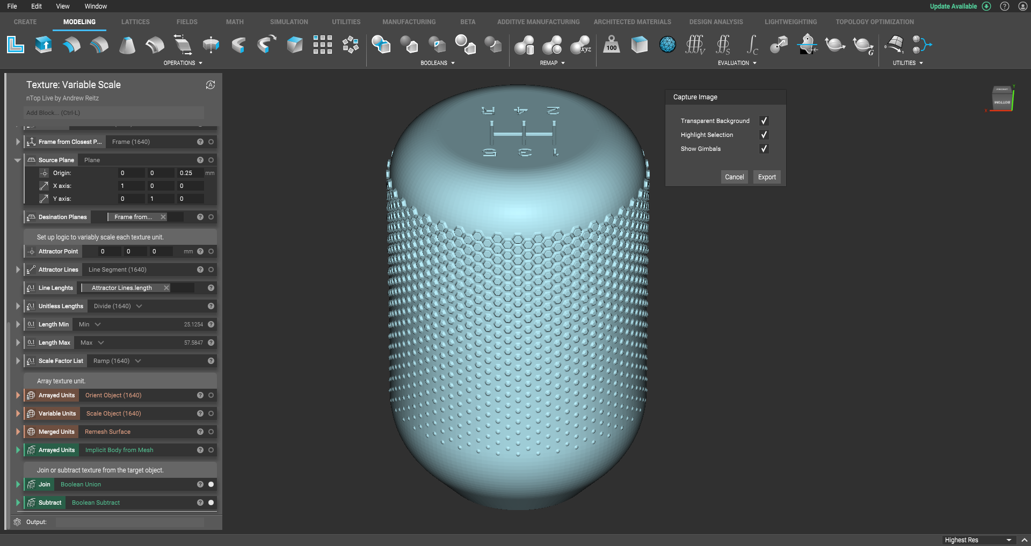Viewport: 1031px width, 546px height.
Task: Click the view orientation cube
Action: [x=1001, y=98]
